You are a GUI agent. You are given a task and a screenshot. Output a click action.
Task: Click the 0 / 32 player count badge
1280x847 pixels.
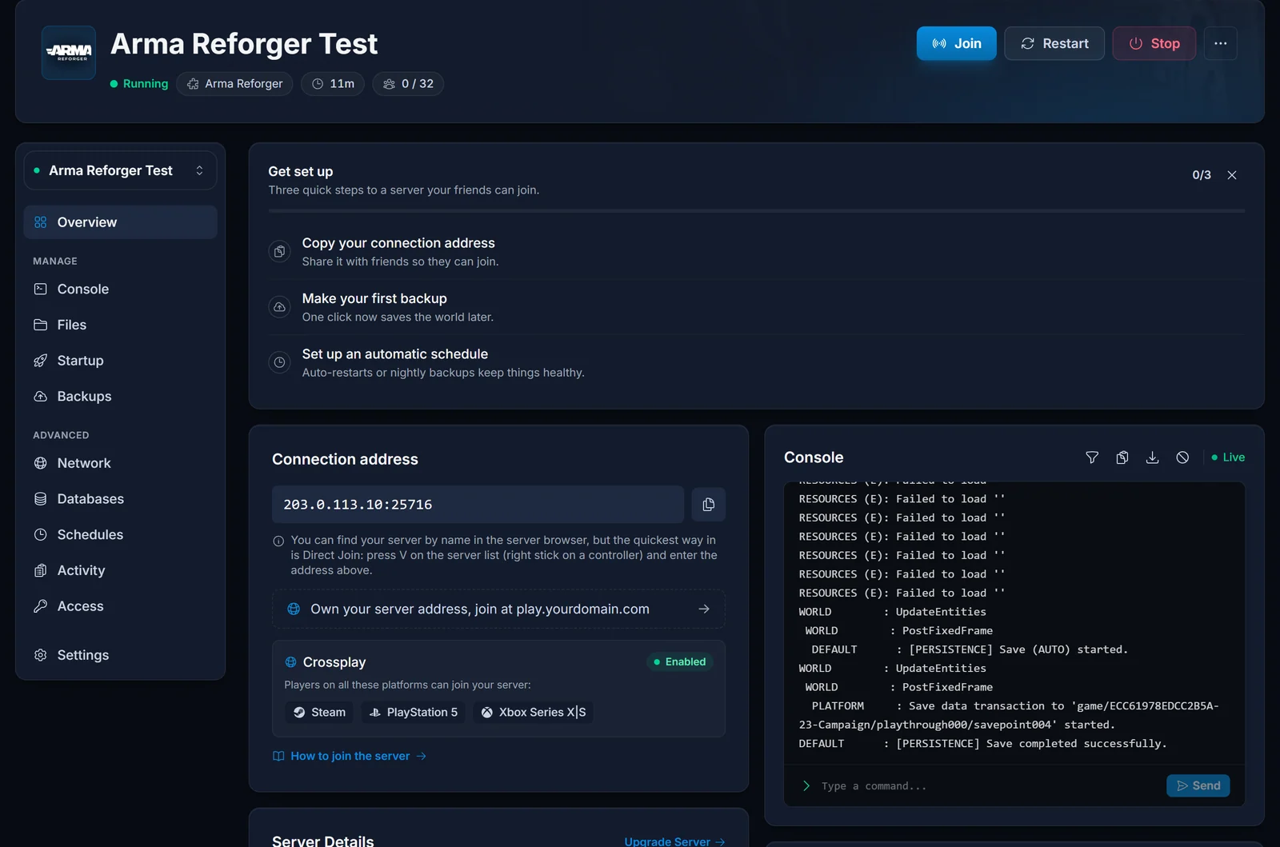click(408, 84)
